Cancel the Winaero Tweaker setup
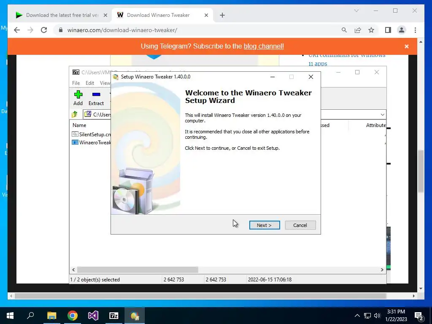The width and height of the screenshot is (432, 324). (x=300, y=225)
